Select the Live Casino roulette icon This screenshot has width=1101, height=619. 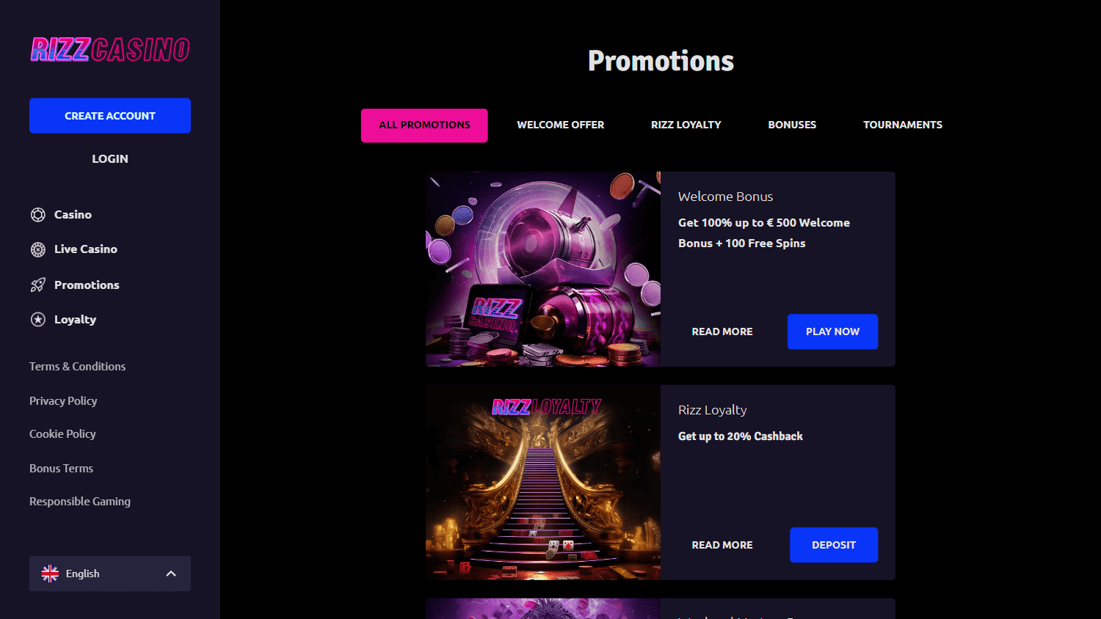click(38, 249)
